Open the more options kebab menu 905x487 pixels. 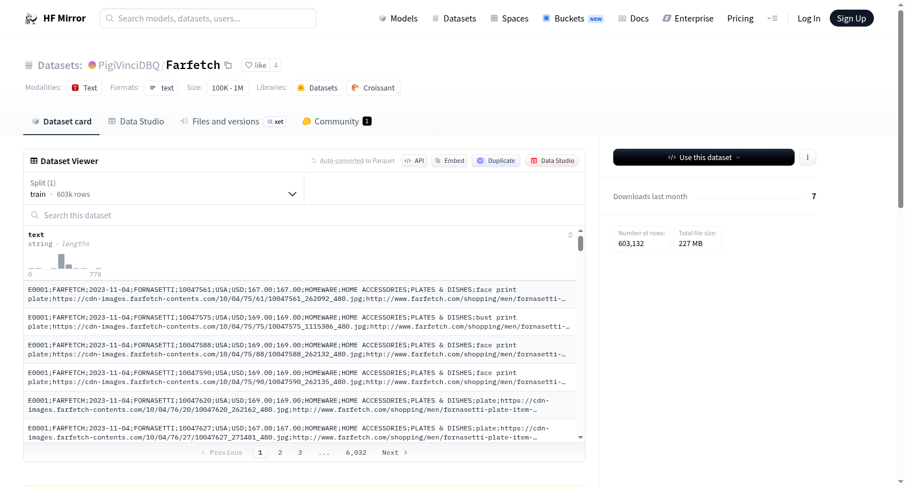[x=808, y=157]
